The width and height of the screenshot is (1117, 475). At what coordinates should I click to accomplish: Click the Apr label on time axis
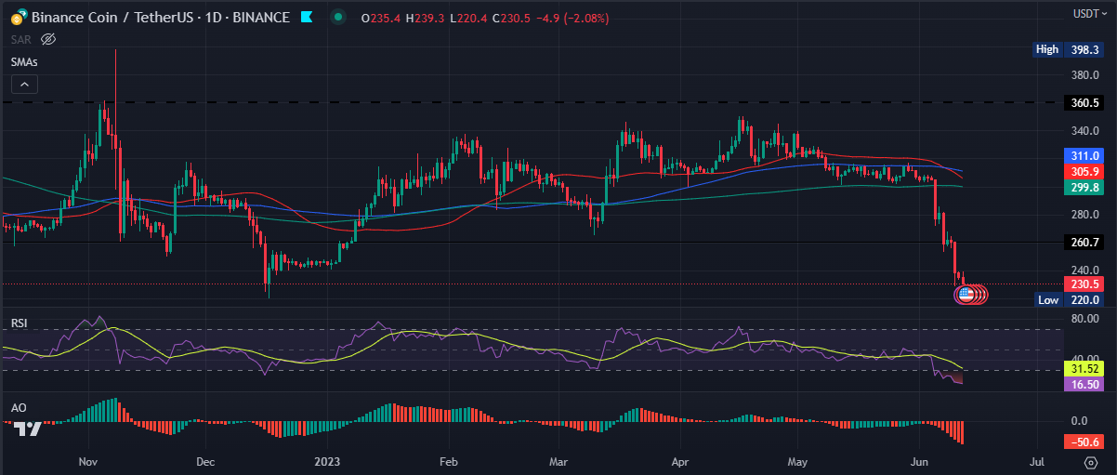(680, 462)
